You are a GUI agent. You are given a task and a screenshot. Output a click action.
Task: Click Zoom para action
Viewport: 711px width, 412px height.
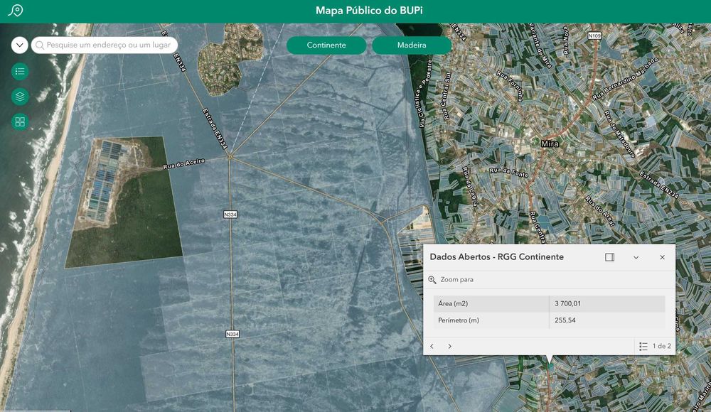[451, 280]
